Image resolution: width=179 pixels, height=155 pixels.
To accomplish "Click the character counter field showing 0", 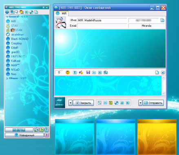I will 59,72.
